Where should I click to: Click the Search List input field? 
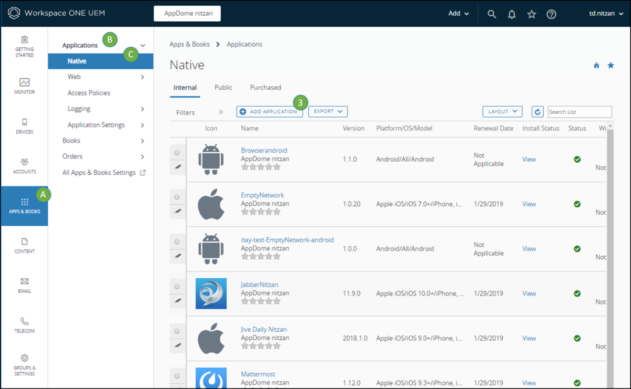[579, 112]
